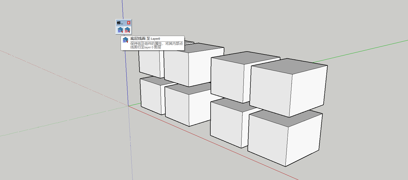This screenshot has width=408, height=180.
Task: Select the top face of the nearest upper cube
Action: 289,66
